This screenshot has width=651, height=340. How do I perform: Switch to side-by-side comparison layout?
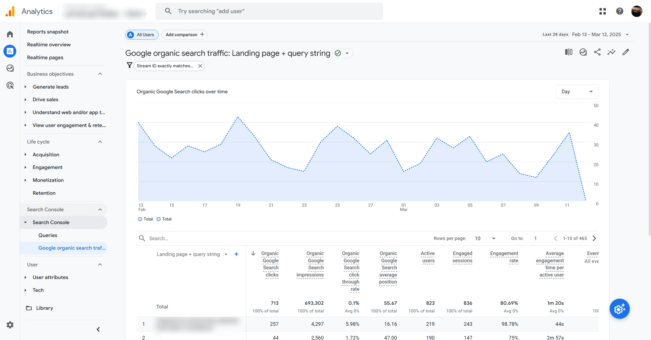569,52
